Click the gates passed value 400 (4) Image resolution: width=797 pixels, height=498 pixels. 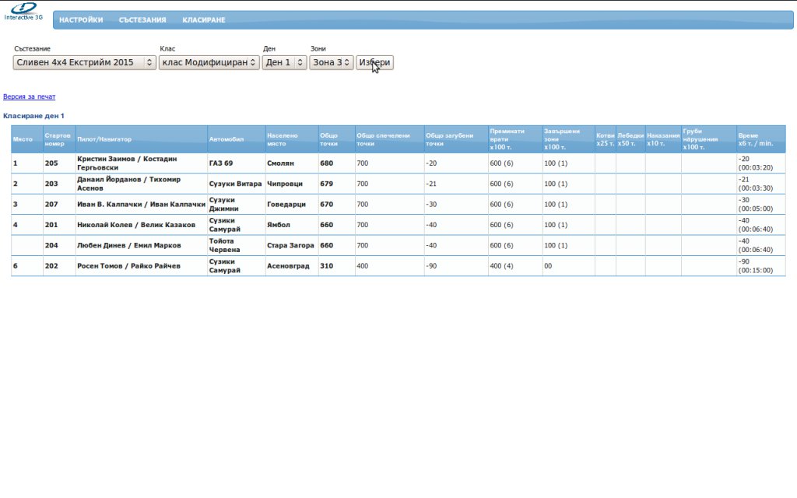coord(501,266)
